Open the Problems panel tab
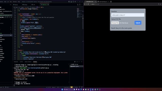 pos(16,62)
